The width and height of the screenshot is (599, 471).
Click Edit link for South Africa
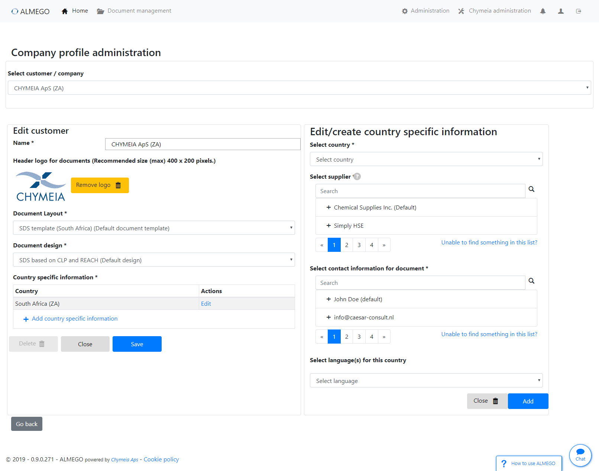coord(206,303)
